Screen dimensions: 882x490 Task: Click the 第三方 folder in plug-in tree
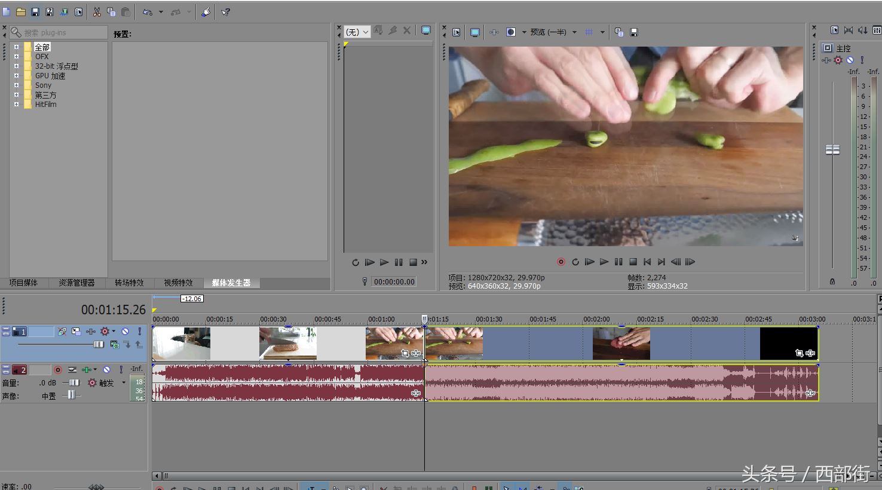[x=45, y=95]
